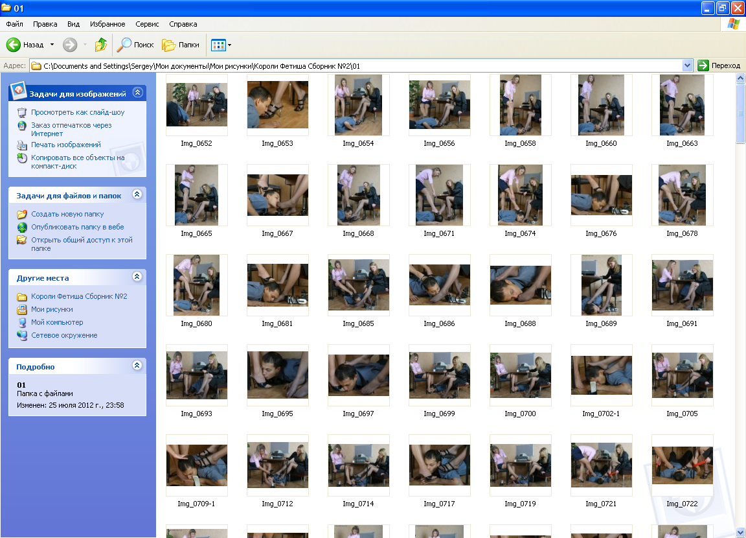Viewport: 746px width, 538px height.
Task: Click the vertical scrollbar thumb
Action: pyautogui.click(x=740, y=113)
